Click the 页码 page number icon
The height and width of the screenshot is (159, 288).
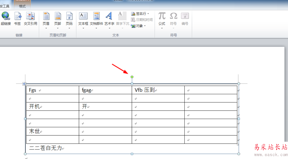tap(69, 16)
